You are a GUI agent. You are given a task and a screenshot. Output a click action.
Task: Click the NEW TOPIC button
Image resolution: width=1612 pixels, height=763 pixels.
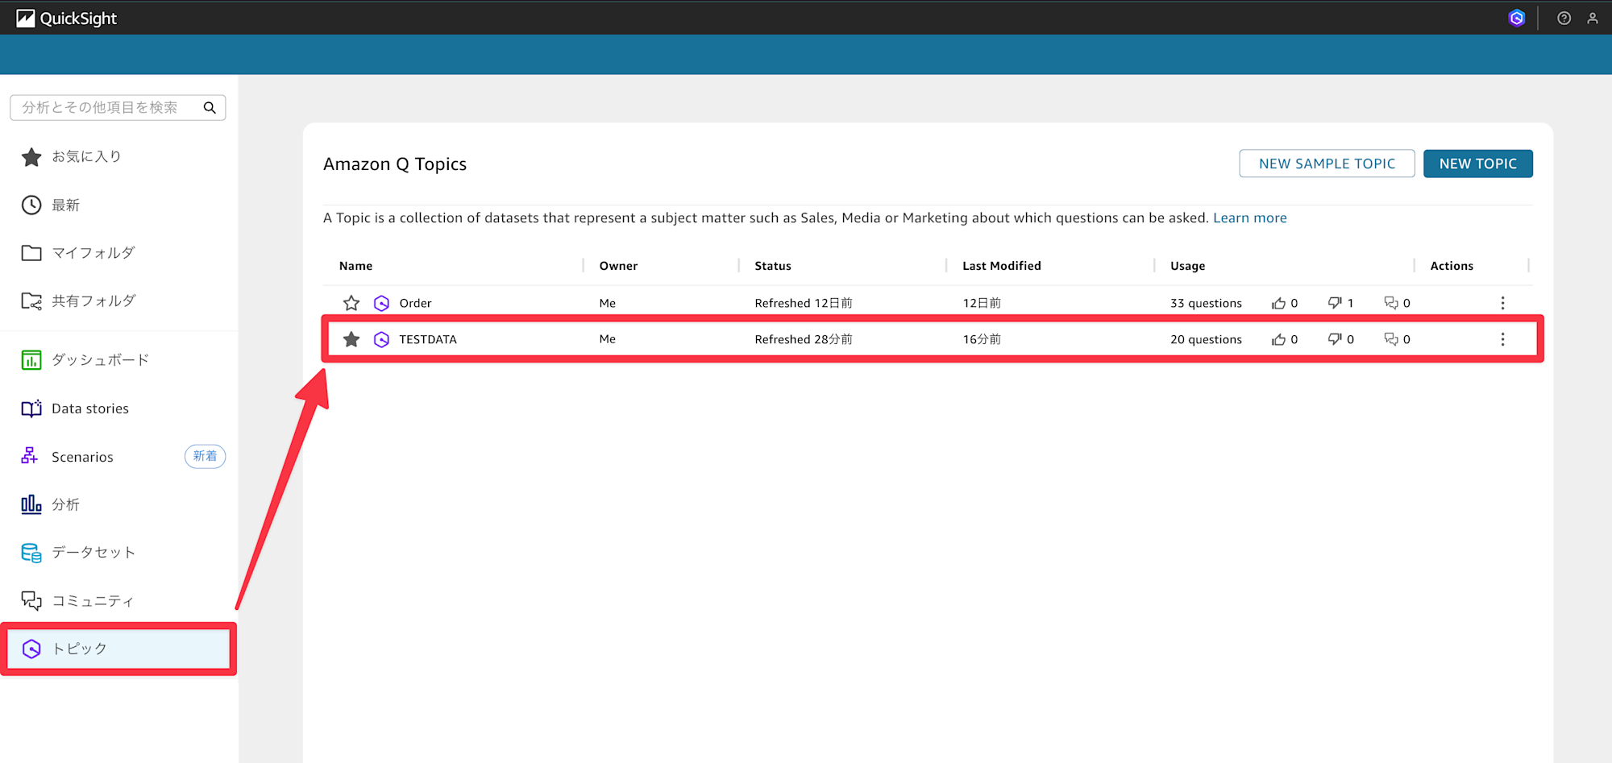[1478, 164]
